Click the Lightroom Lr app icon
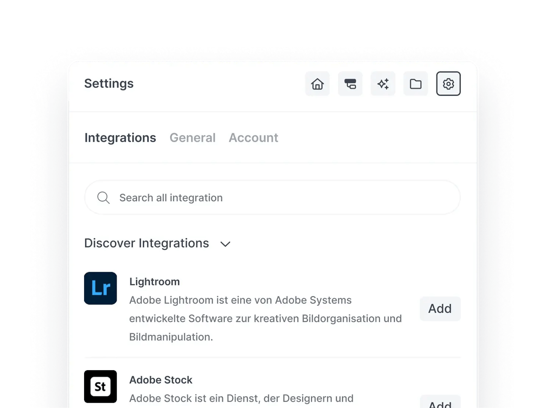Viewport: 543px width, 408px height. (x=100, y=288)
